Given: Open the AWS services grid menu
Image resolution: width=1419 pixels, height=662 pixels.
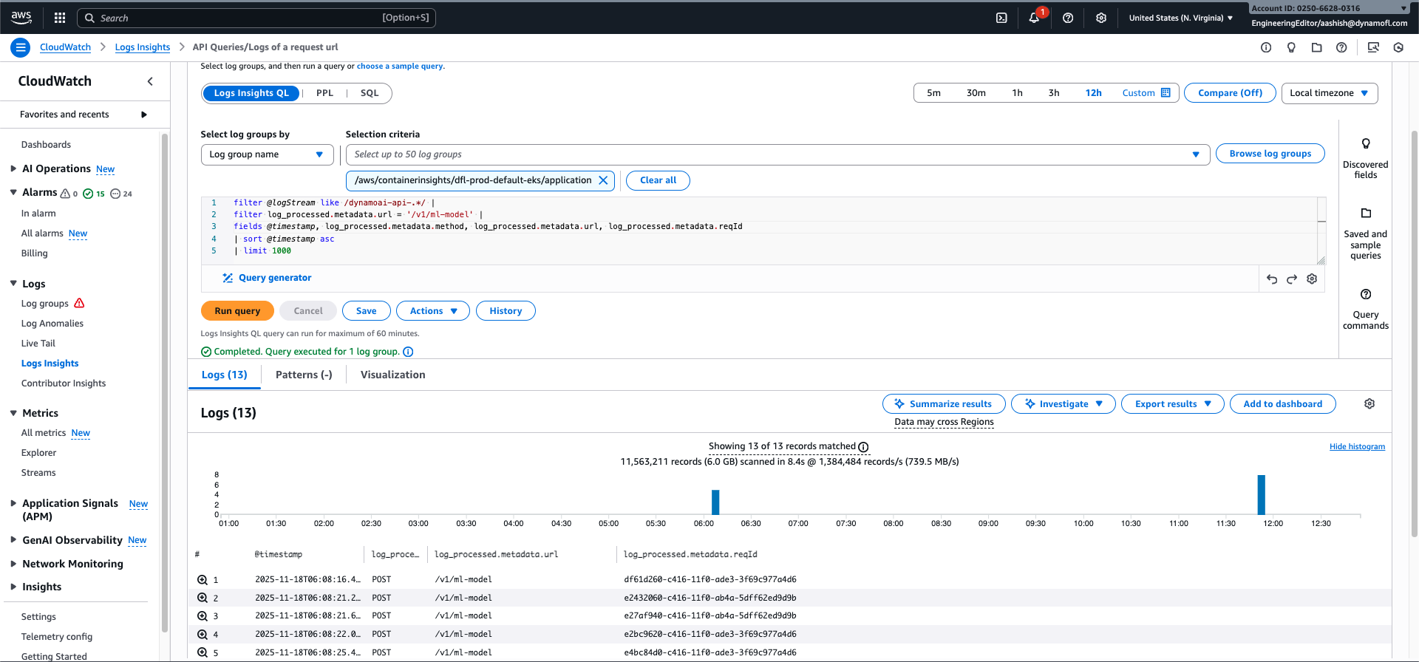Looking at the screenshot, I should point(60,18).
